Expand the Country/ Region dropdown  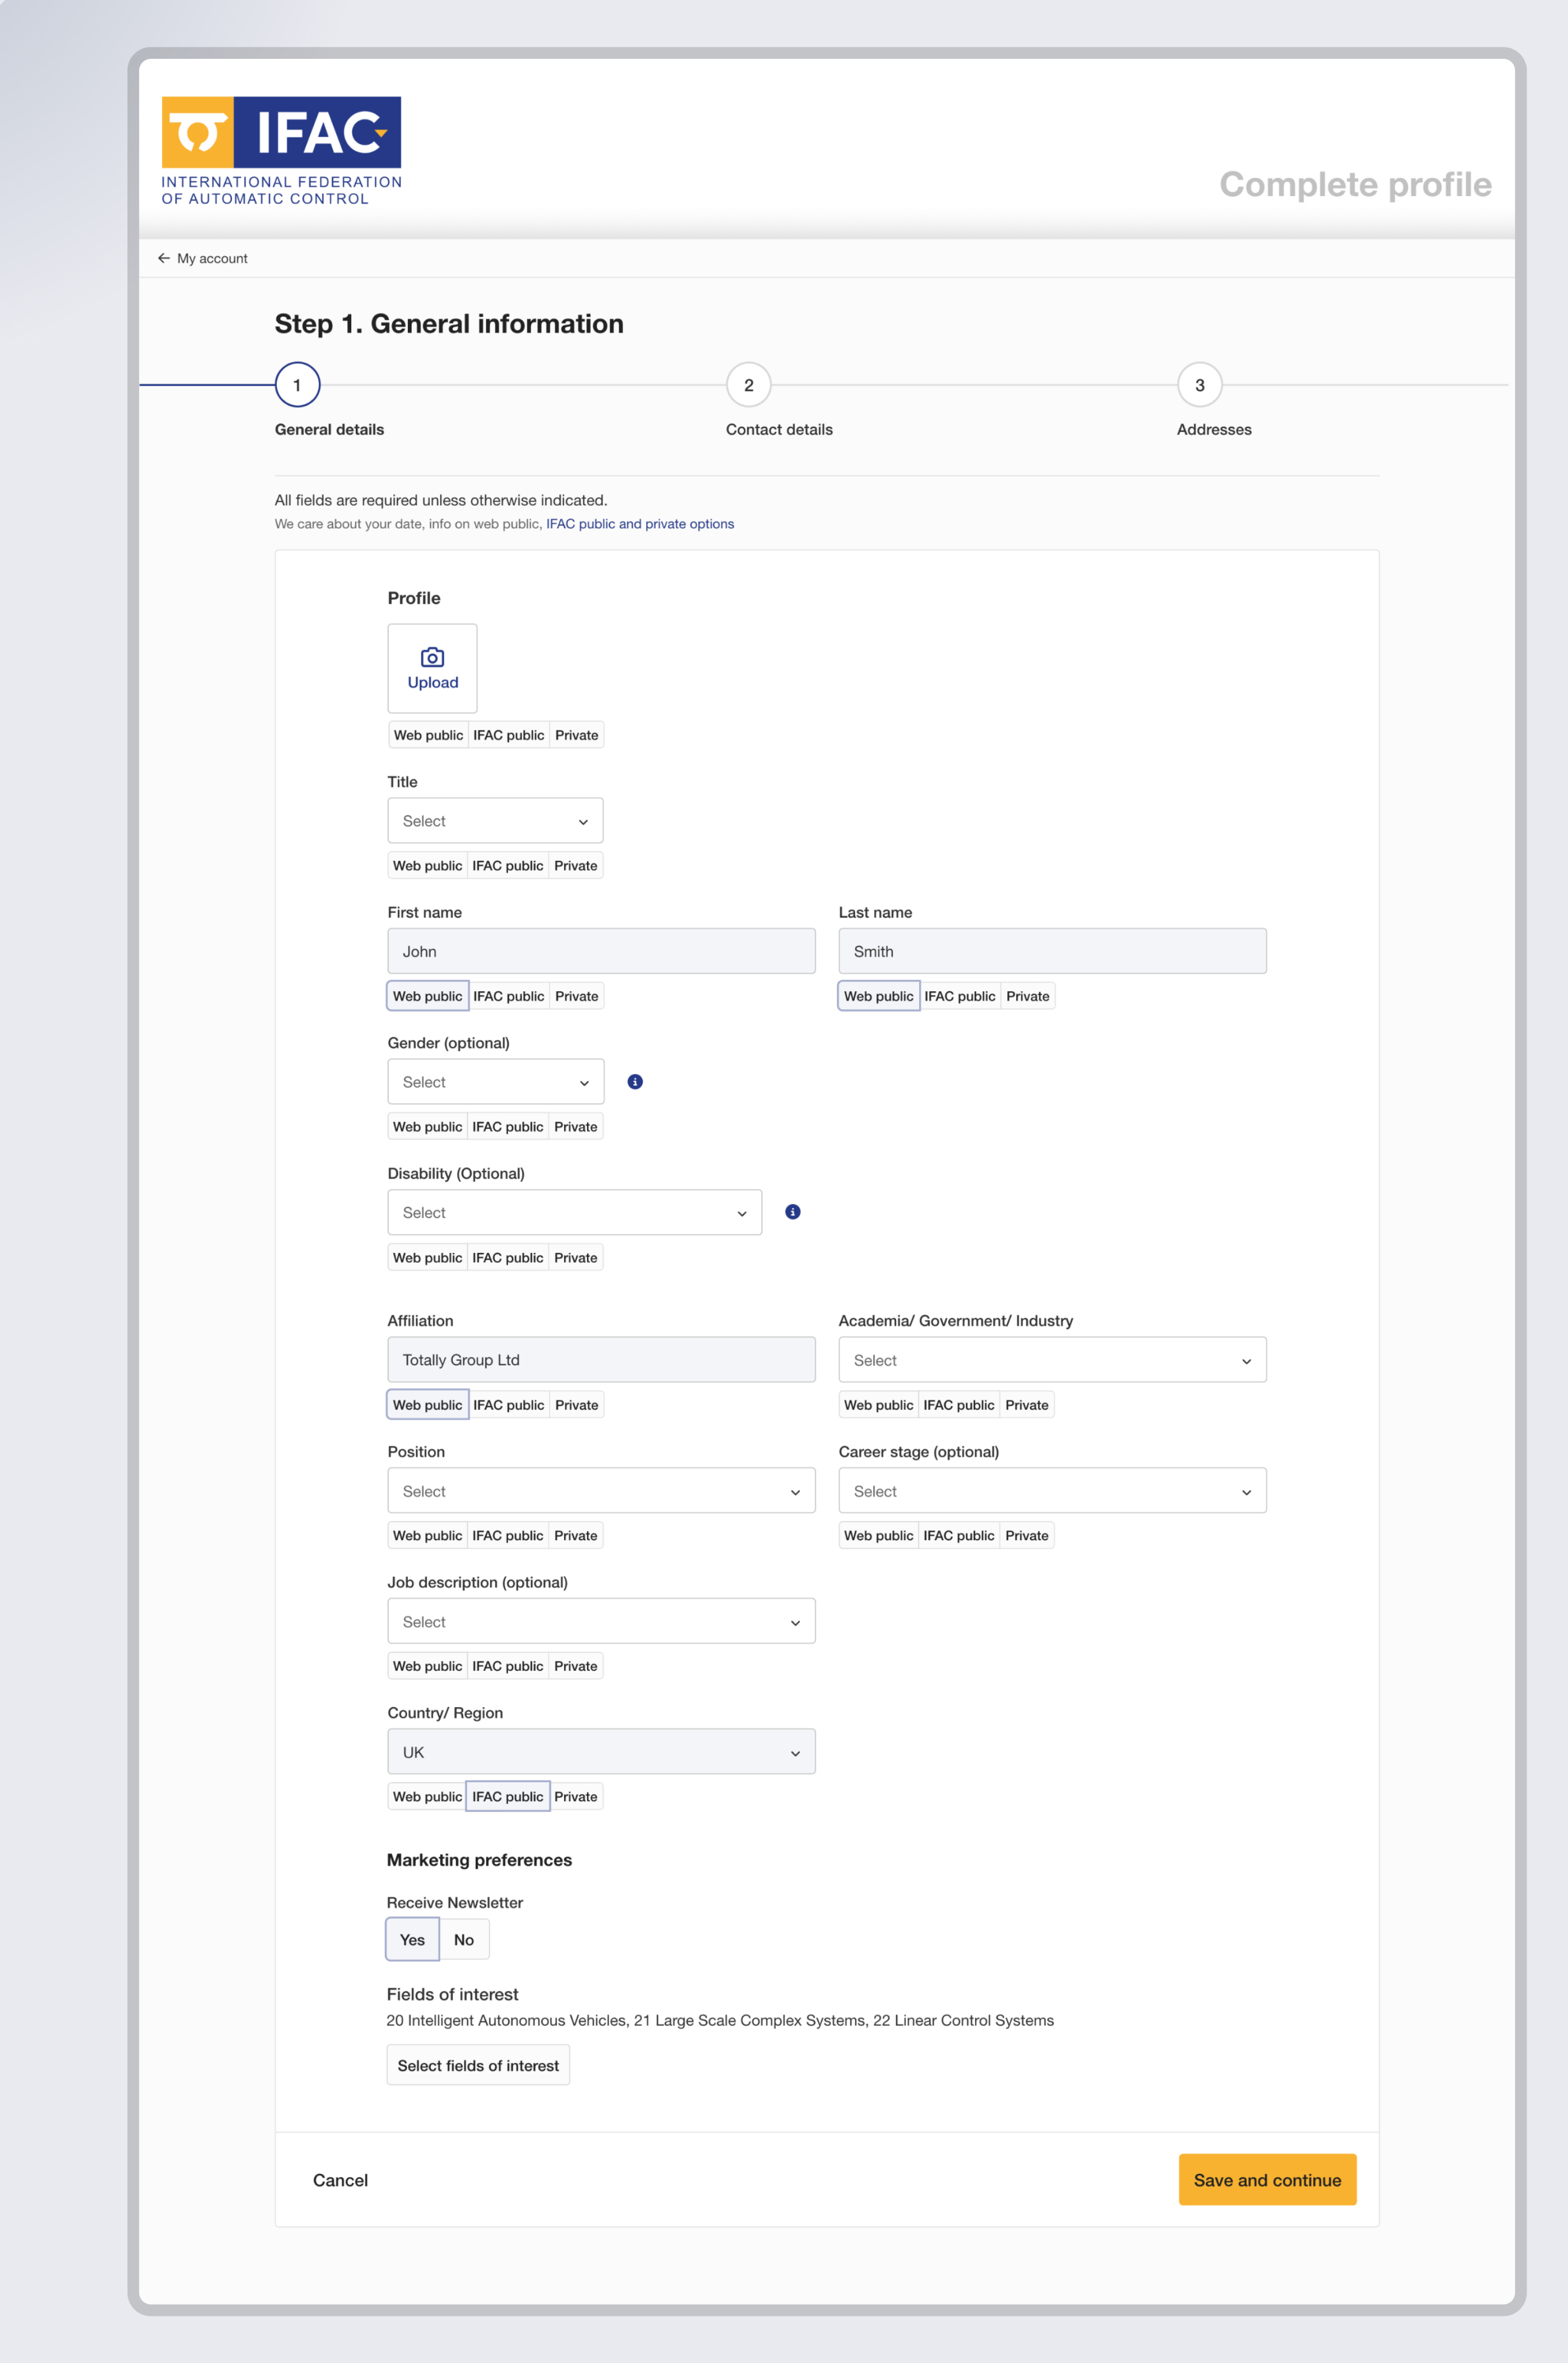click(601, 1751)
